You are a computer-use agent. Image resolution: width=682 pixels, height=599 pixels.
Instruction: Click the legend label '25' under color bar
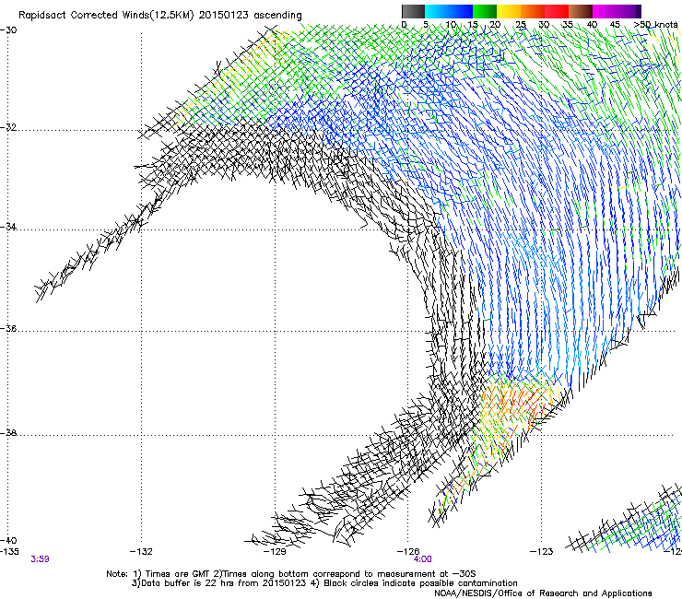[521, 24]
